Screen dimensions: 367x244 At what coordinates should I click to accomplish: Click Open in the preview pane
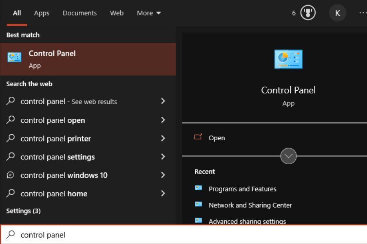pyautogui.click(x=217, y=138)
